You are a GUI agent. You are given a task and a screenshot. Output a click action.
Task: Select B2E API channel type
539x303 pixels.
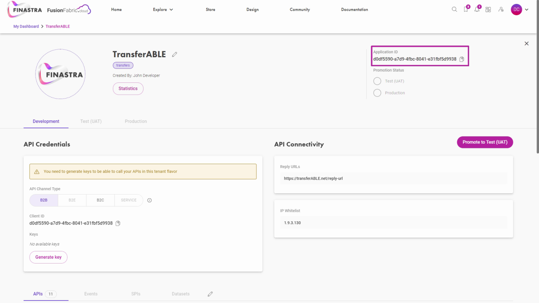(x=72, y=200)
